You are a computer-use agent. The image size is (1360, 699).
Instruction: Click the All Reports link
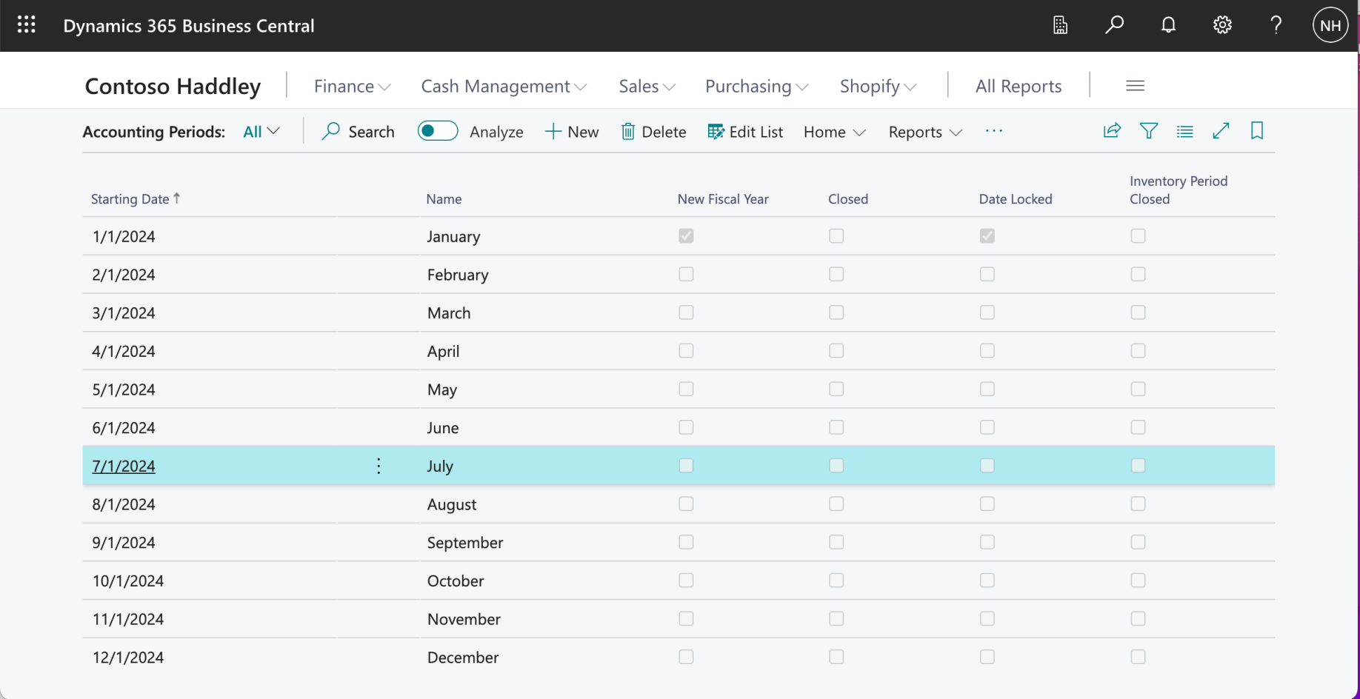pyautogui.click(x=1018, y=87)
